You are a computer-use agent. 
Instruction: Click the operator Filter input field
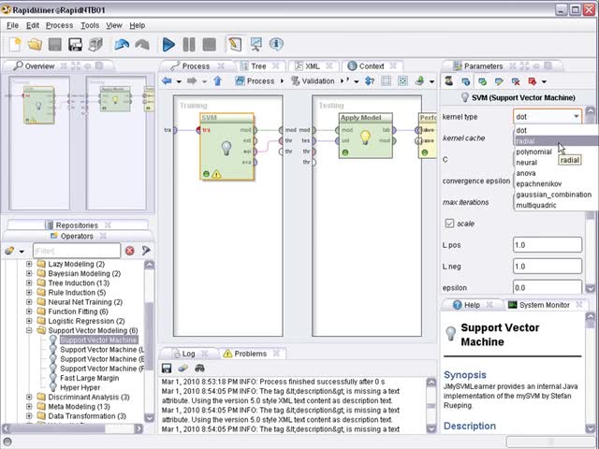pyautogui.click(x=77, y=251)
